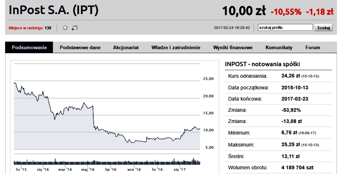Screen dimensions: 349x174
Task: Click the 'Kurs odniesienia:' label
Action: point(248,76)
